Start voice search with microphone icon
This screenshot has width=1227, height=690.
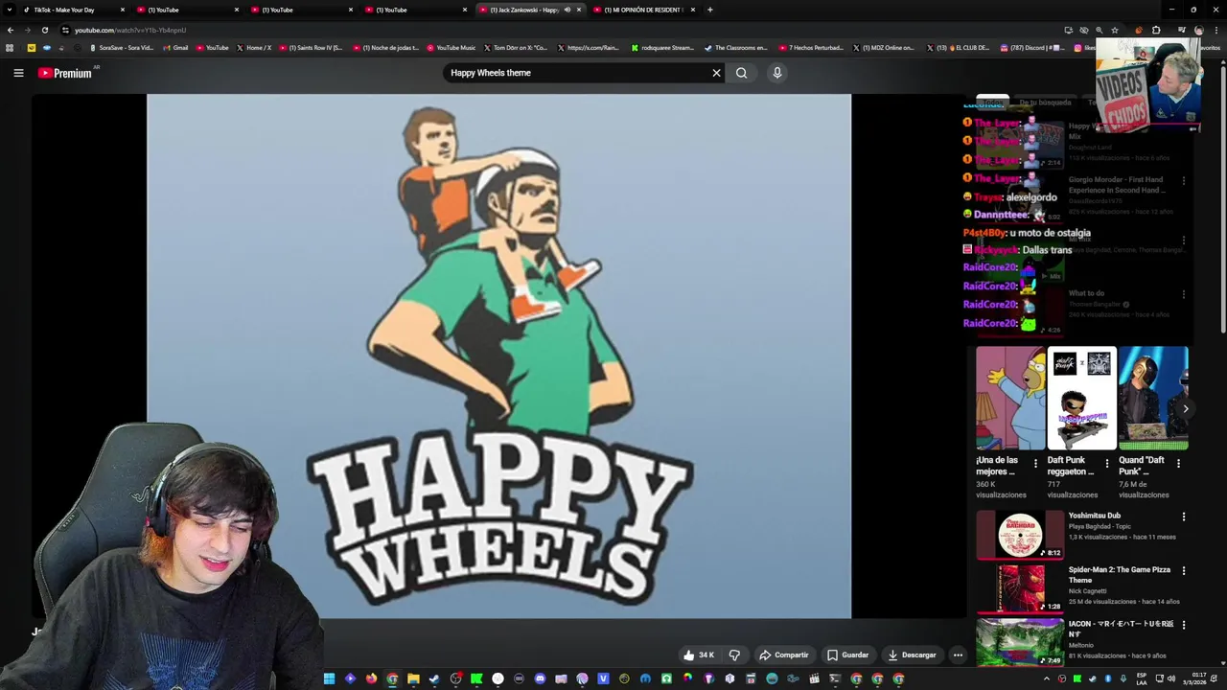[777, 73]
